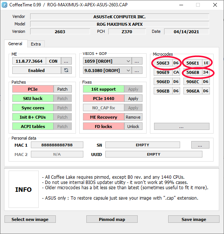Click Select new image button
Viewport: 224px width, 234px height.
click(x=30, y=219)
